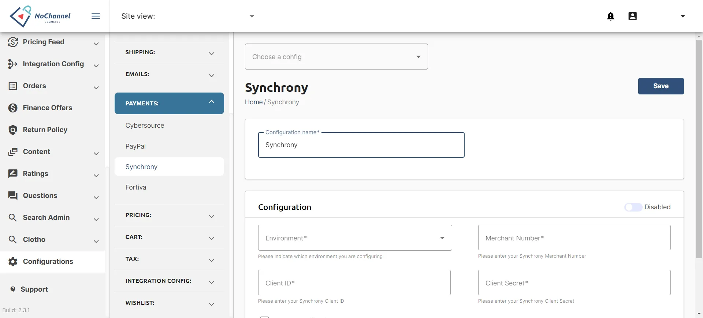Click the Client ID field
The image size is (703, 318).
[354, 283]
